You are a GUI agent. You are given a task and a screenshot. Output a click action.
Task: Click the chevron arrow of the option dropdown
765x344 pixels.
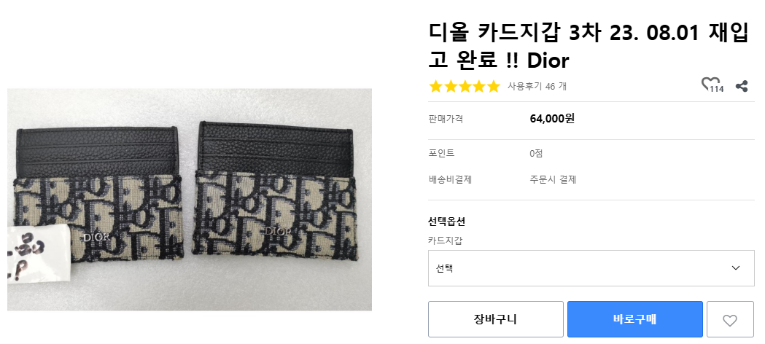coord(735,268)
